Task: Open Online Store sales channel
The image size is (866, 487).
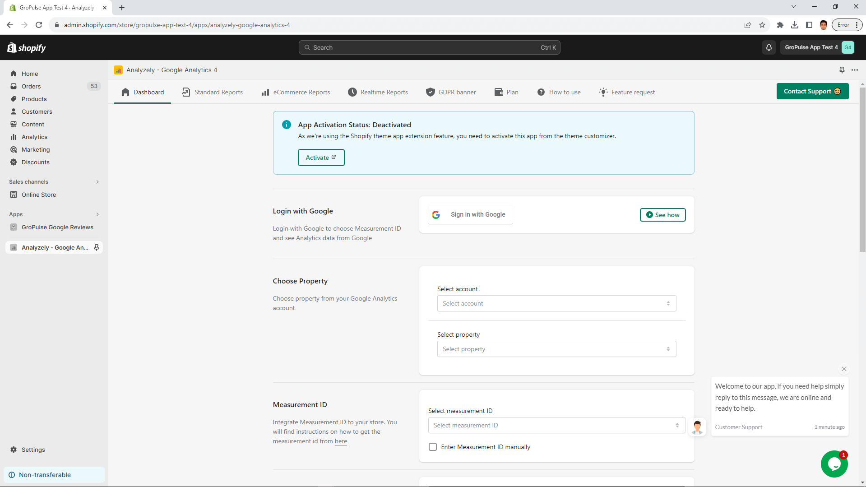Action: pos(39,195)
